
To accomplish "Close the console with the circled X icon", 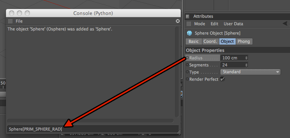I will point(177,21).
